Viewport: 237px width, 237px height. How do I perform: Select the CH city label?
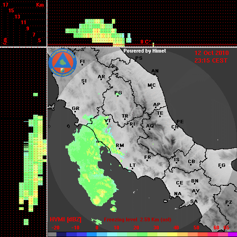(175, 127)
